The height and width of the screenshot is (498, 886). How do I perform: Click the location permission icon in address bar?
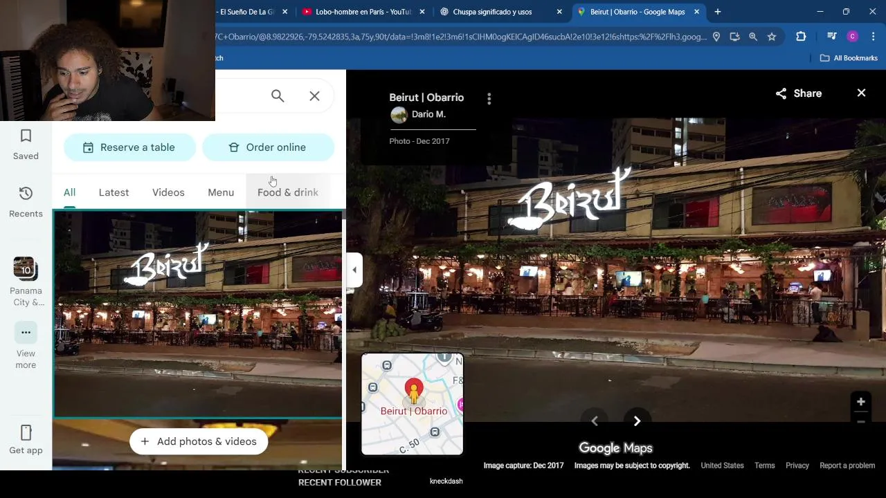tap(716, 37)
